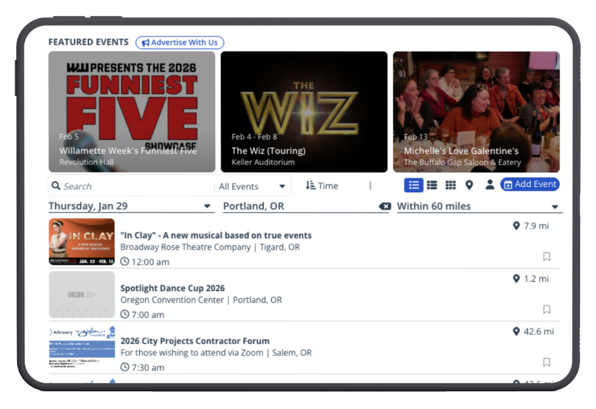
Task: Open 2026 City Projects Contractor Forum thumbnail
Action: pyautogui.click(x=82, y=347)
